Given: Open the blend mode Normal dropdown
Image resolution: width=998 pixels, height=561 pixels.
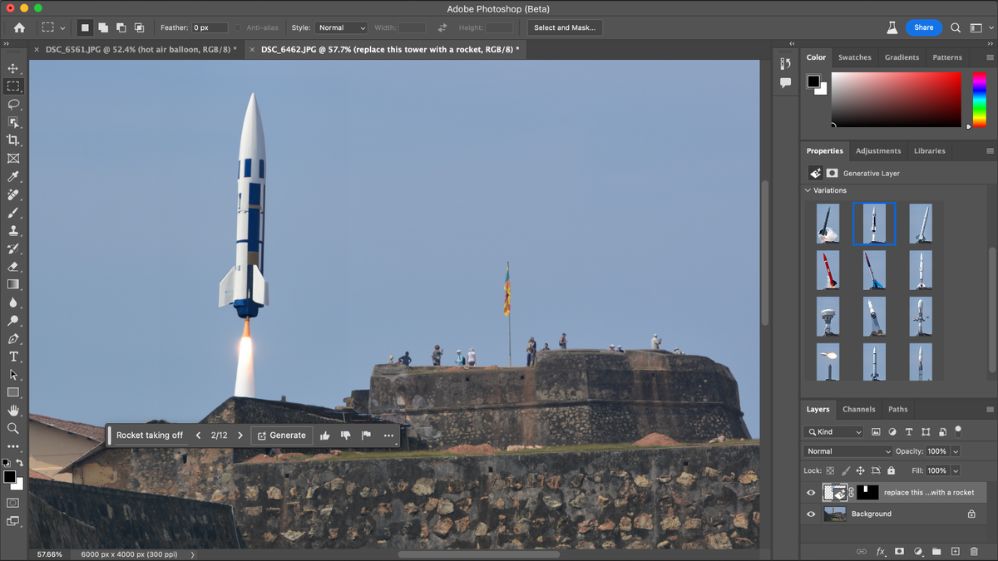Looking at the screenshot, I should [847, 451].
